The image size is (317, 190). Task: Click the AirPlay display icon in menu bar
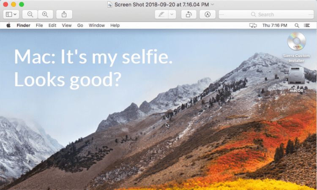253,25
